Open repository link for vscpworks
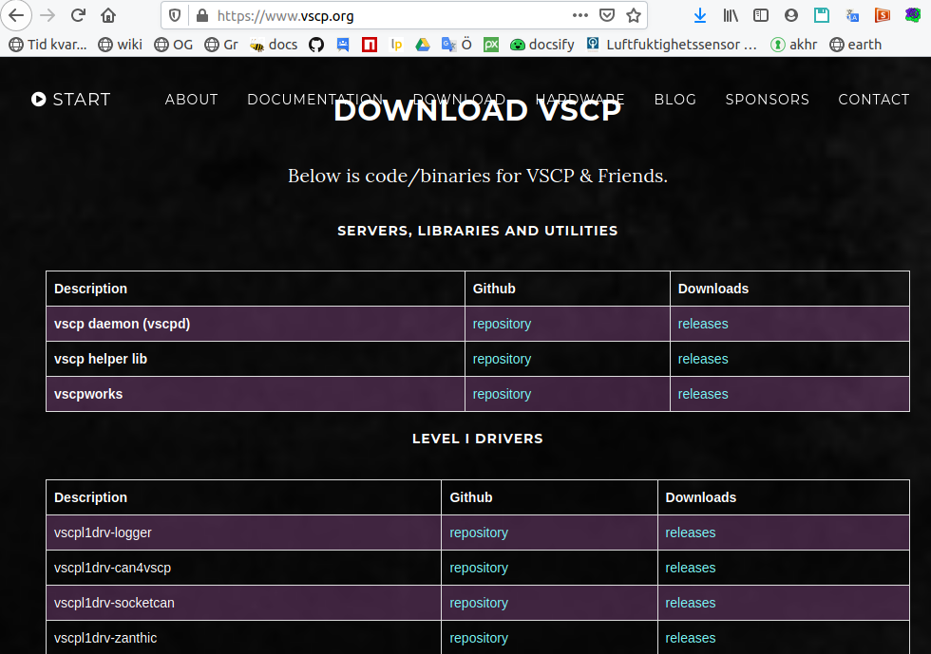The width and height of the screenshot is (931, 654). pyautogui.click(x=502, y=394)
